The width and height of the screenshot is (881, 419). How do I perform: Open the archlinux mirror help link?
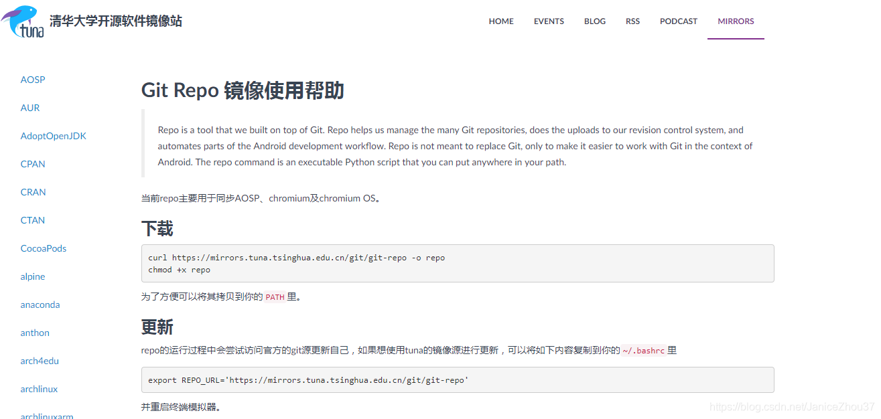[39, 389]
